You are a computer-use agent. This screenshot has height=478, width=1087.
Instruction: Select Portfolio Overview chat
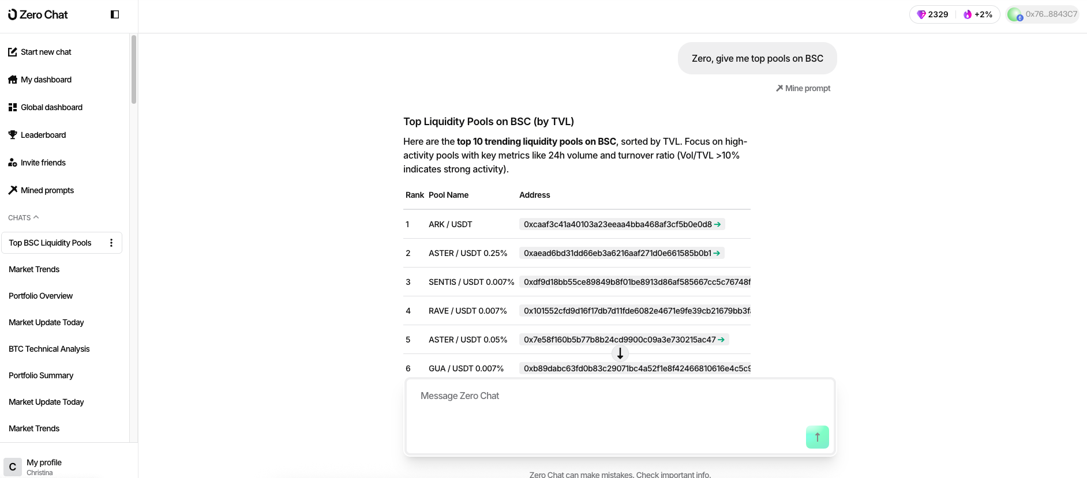[x=40, y=296]
